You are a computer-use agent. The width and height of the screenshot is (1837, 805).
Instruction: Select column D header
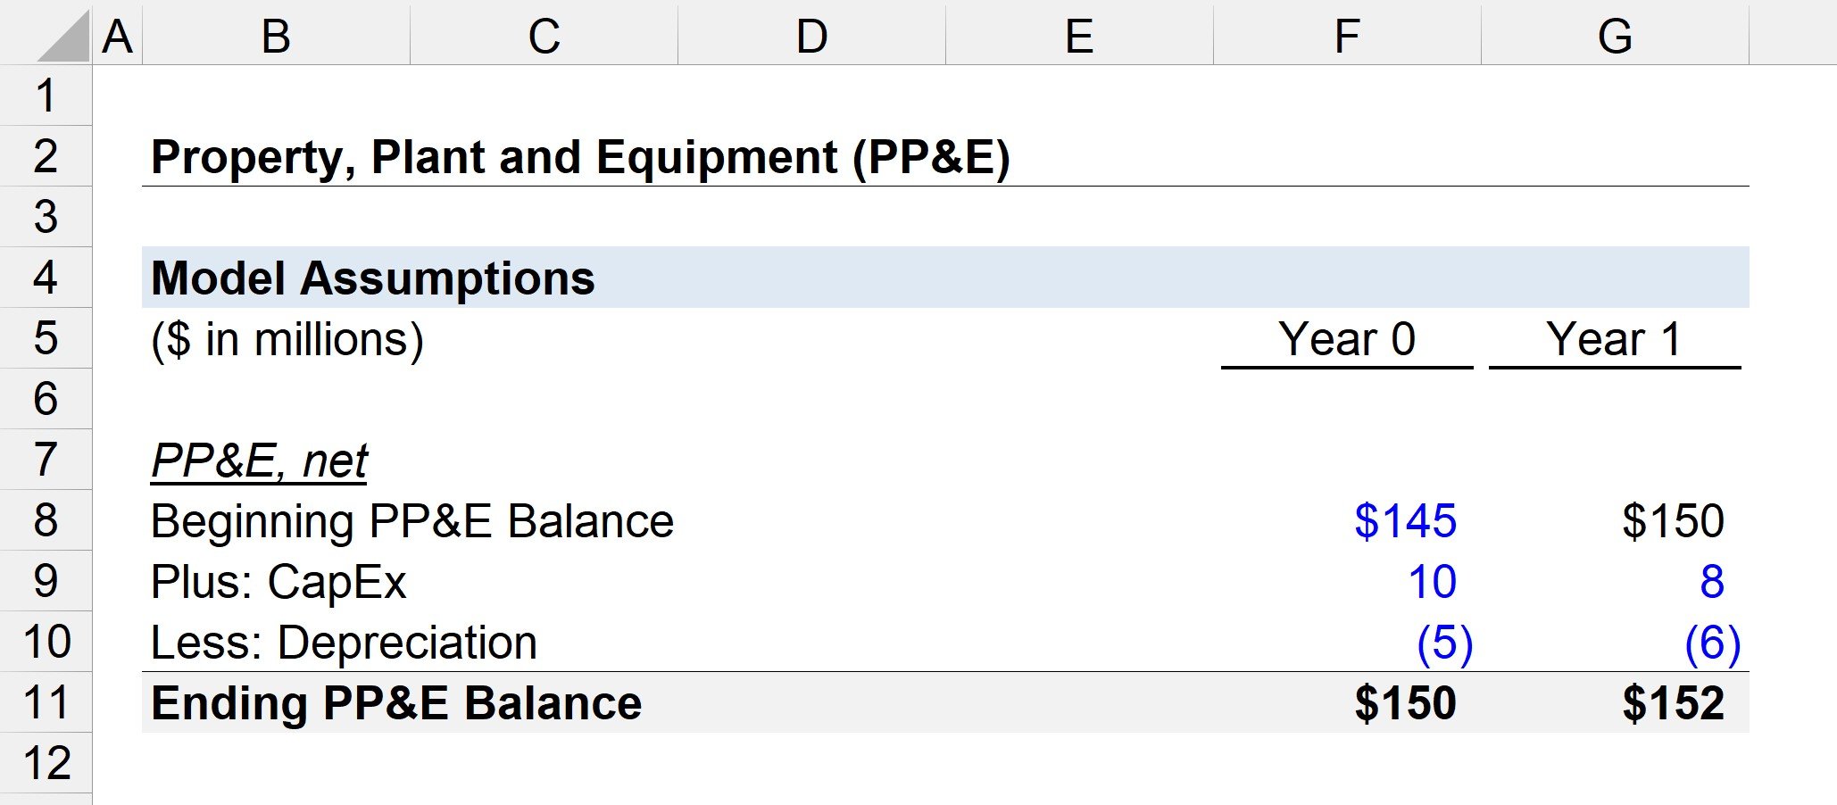point(810,36)
